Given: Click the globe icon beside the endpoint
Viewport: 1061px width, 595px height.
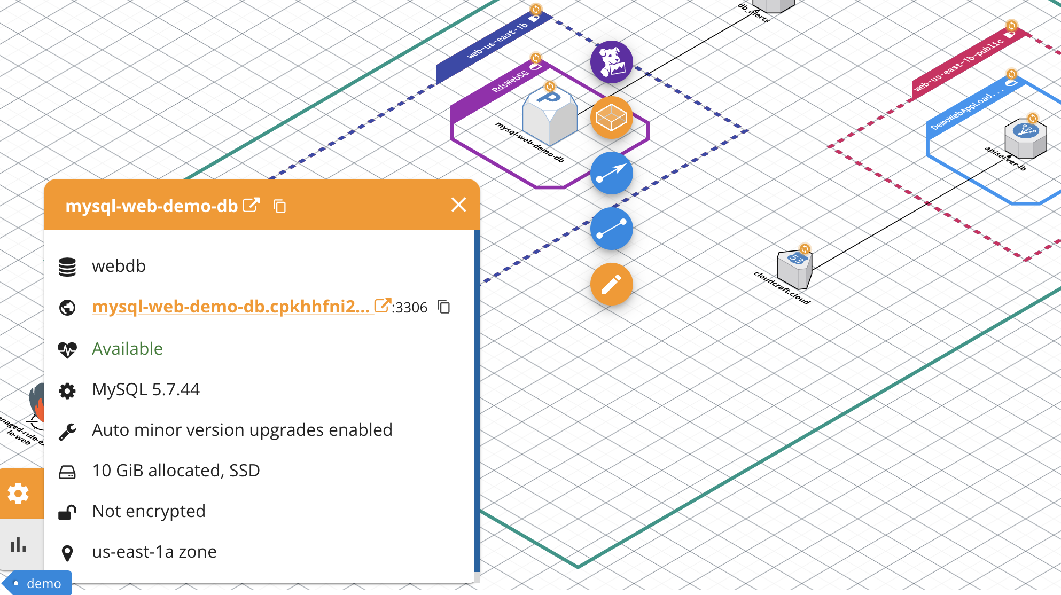Looking at the screenshot, I should coord(67,308).
